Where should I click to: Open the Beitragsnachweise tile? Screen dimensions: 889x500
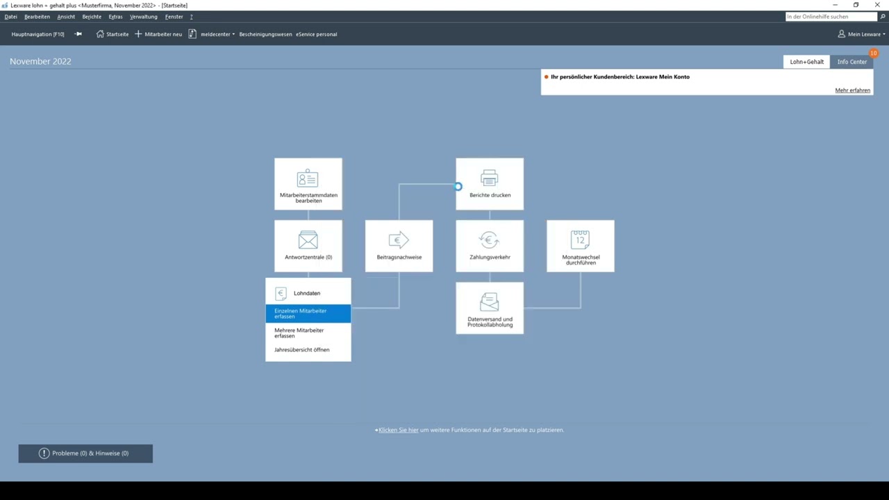pos(399,246)
